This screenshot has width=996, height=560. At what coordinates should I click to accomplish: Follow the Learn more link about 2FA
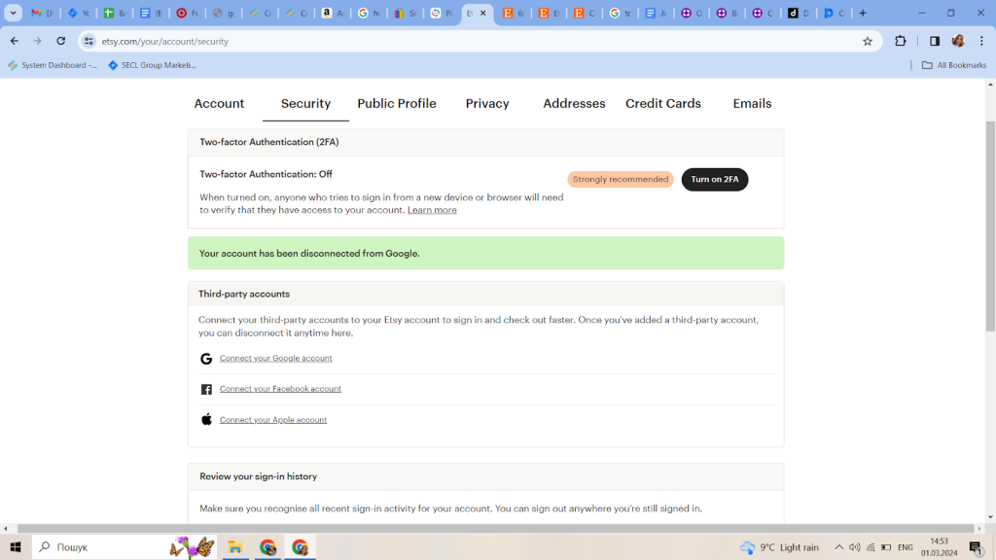pyautogui.click(x=432, y=210)
